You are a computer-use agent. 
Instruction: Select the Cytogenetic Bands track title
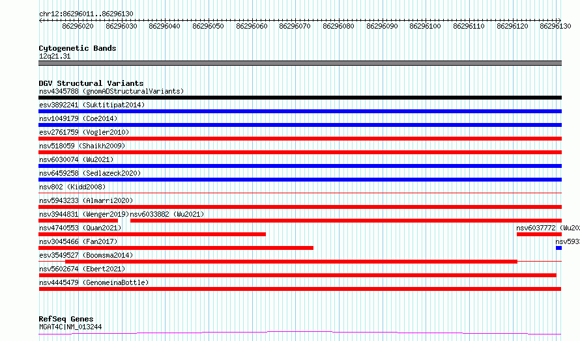coord(78,48)
